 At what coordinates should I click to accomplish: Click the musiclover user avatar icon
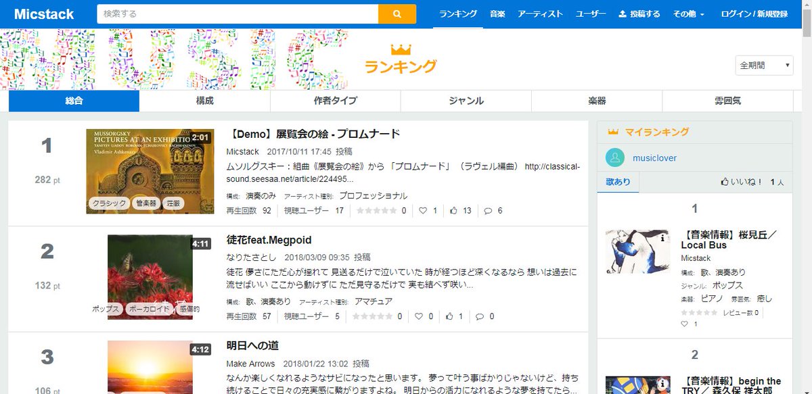615,158
